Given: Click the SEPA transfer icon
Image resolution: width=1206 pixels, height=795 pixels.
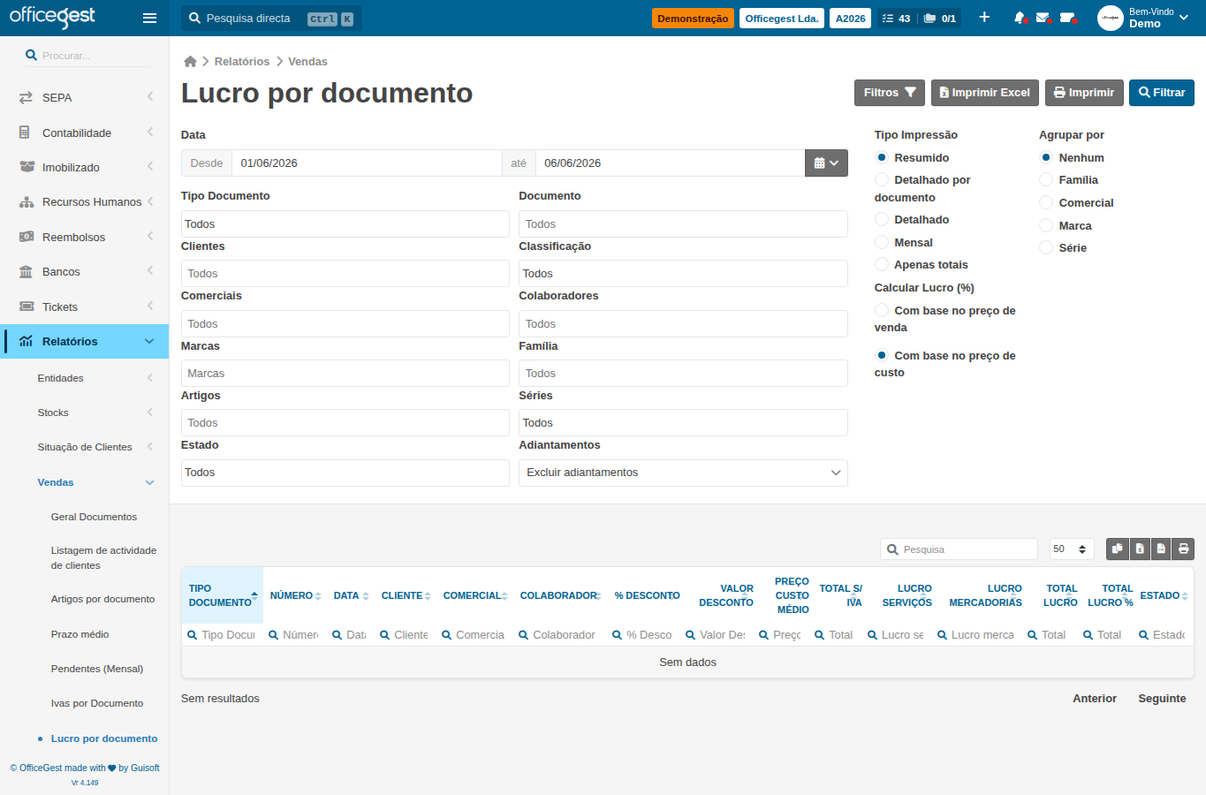Looking at the screenshot, I should [x=26, y=98].
